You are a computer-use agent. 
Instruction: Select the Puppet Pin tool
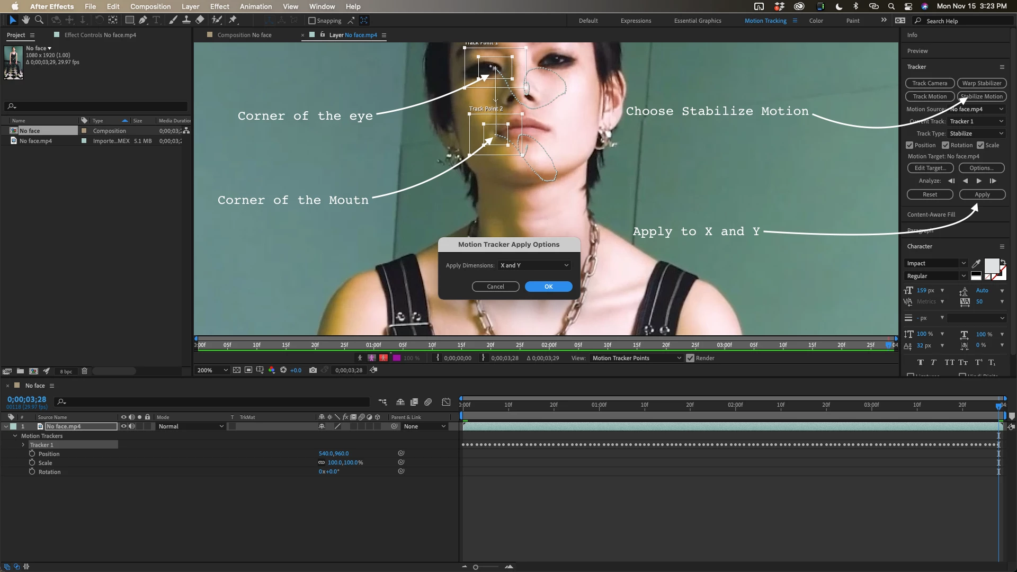233,20
